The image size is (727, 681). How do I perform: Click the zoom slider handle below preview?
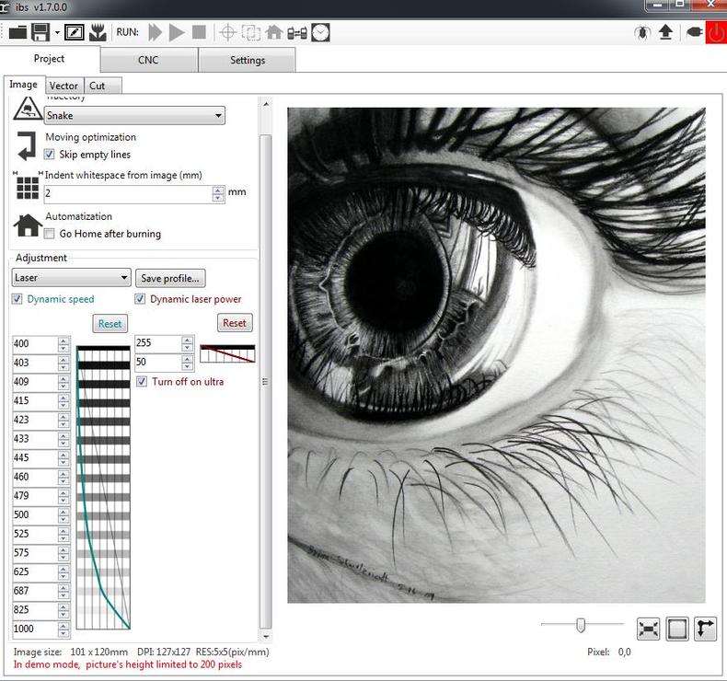pos(581,626)
